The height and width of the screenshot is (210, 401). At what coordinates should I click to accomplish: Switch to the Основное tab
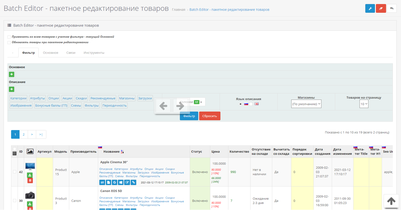click(x=51, y=53)
